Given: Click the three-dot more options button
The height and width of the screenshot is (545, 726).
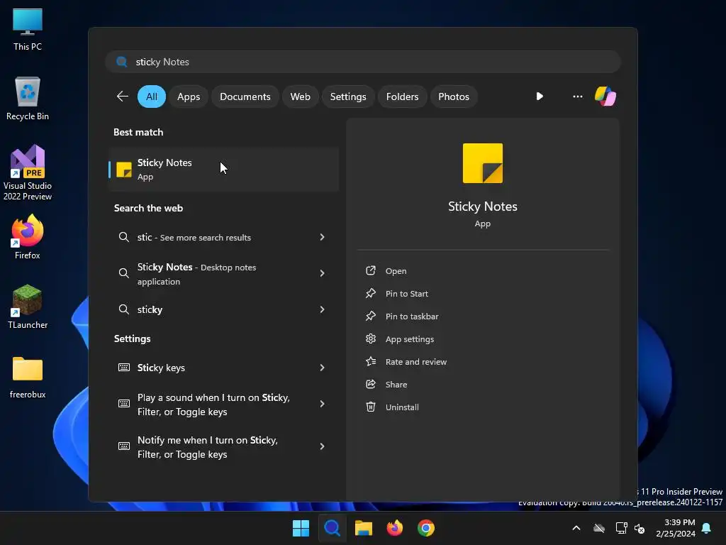Looking at the screenshot, I should (577, 97).
